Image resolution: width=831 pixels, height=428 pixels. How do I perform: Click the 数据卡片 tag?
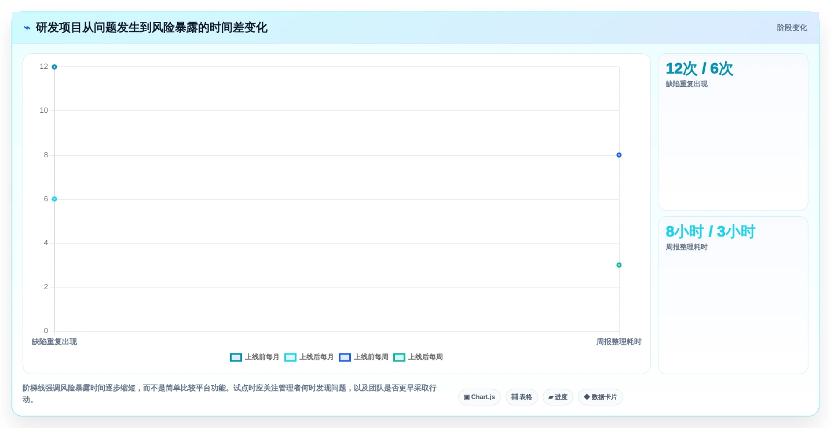click(601, 397)
